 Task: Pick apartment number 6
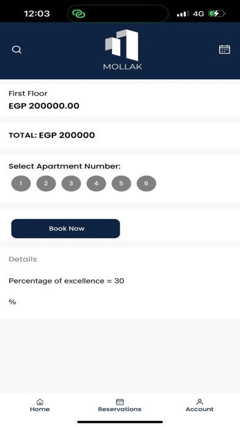coord(146,183)
